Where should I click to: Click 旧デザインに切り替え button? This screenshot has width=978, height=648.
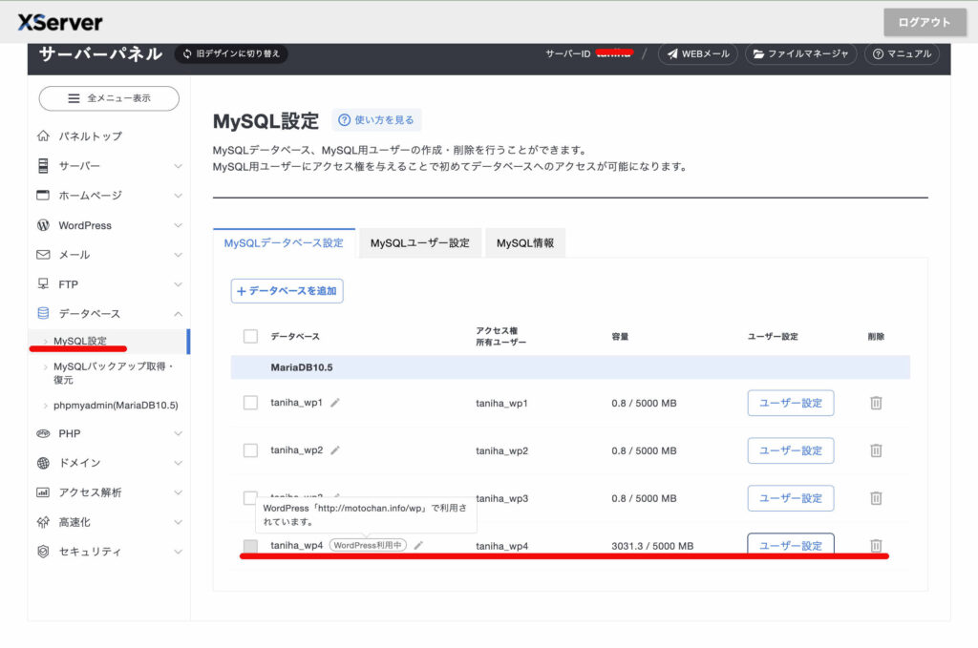[x=231, y=54]
